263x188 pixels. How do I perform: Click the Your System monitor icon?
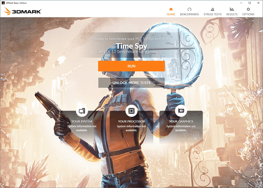82,111
